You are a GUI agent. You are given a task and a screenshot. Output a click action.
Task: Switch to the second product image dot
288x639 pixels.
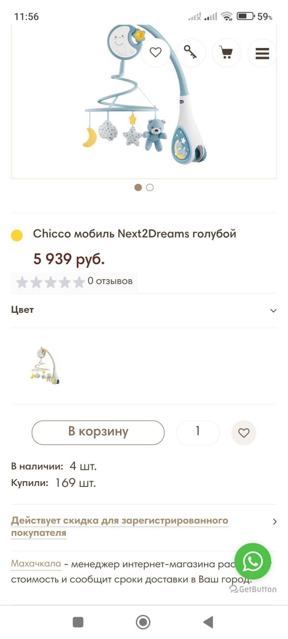click(x=150, y=188)
